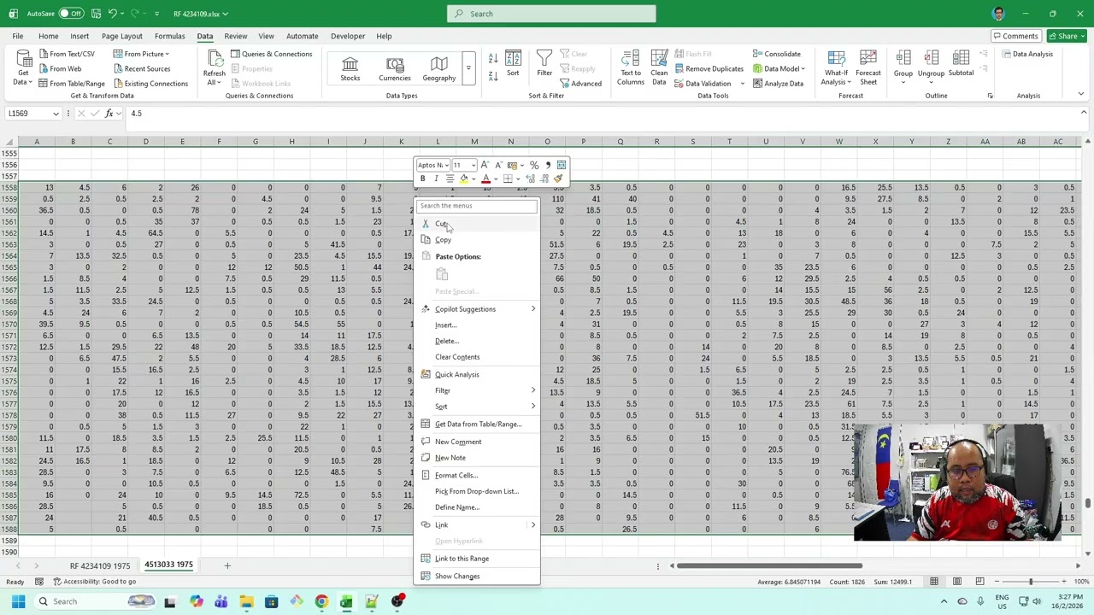Screen dimensions: 1094x615
Task: Open the fill color dropdown arrow
Action: [x=473, y=179]
